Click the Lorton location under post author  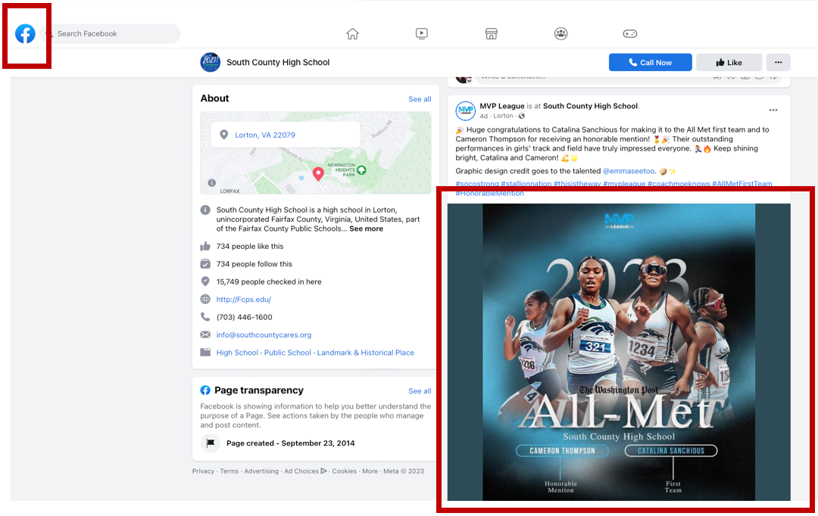coord(503,117)
